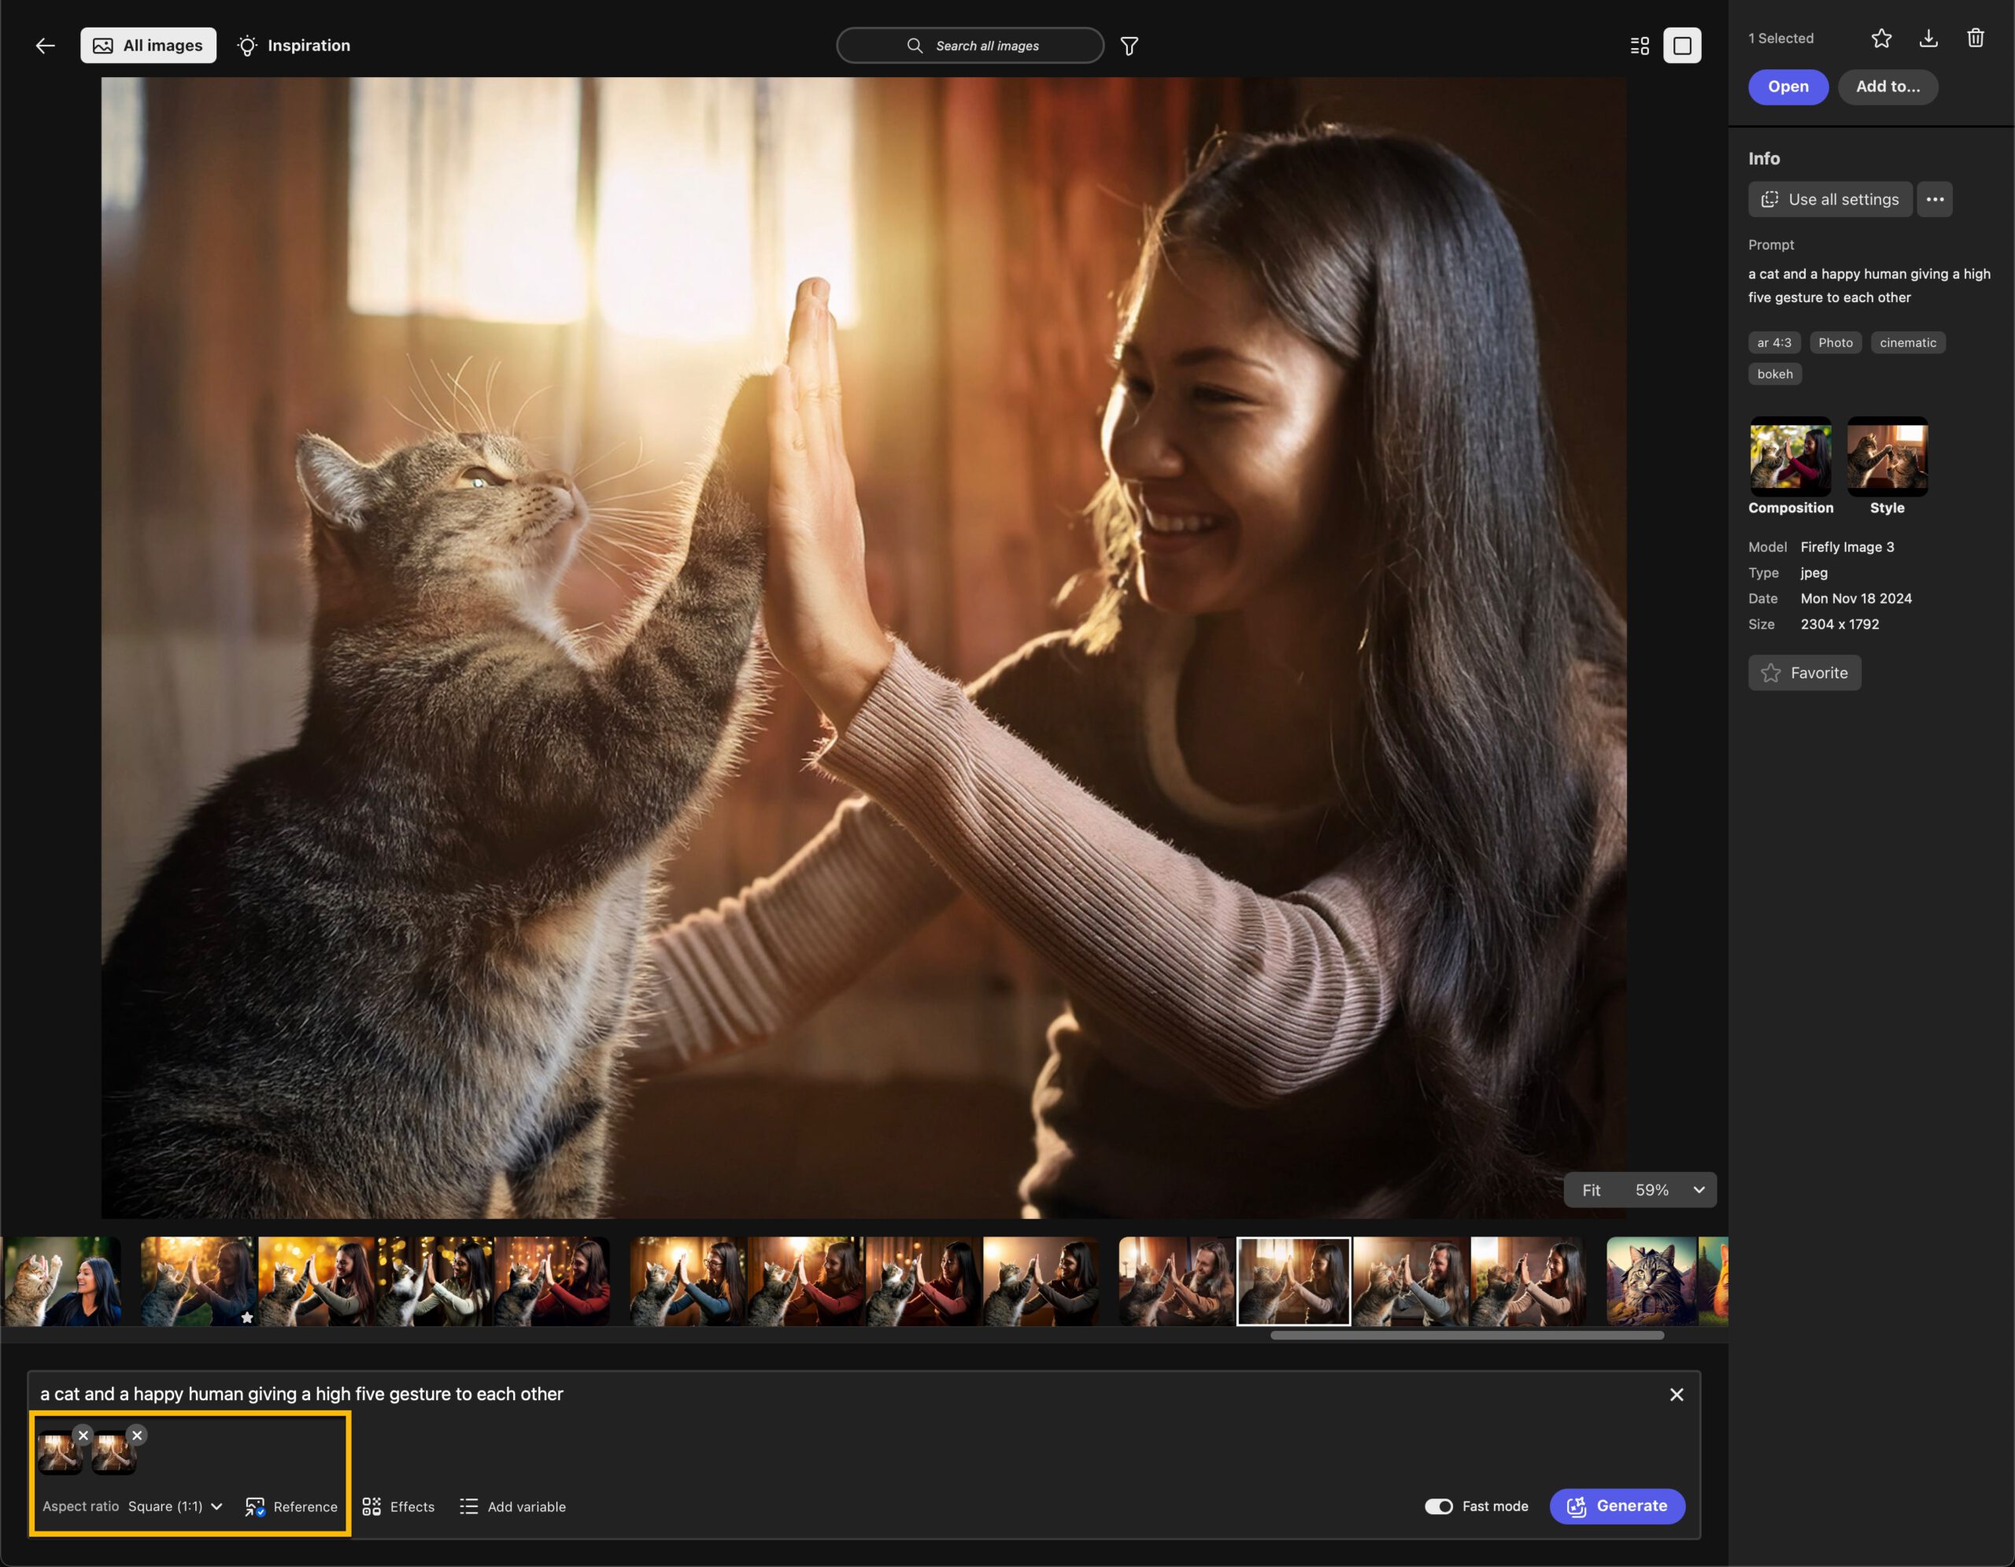Expand the Aspect ratio Square dropdown

tap(175, 1506)
